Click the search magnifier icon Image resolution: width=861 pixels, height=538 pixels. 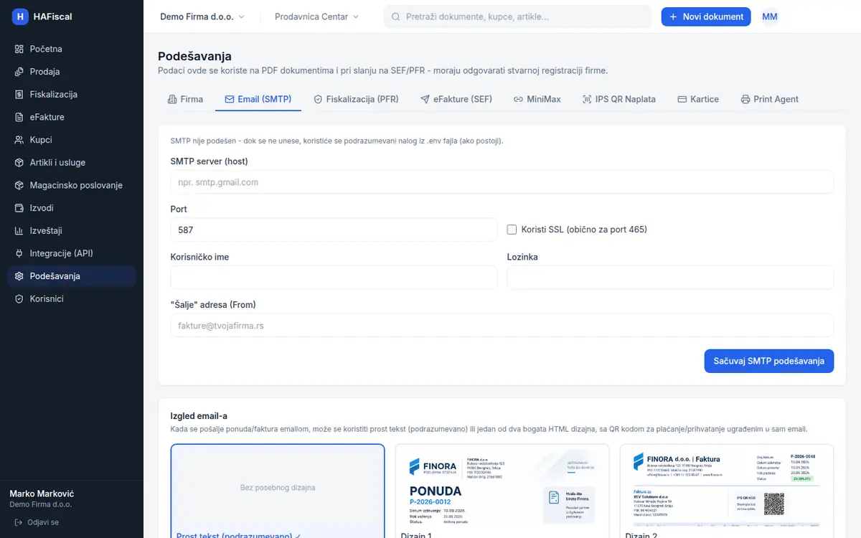tap(395, 16)
